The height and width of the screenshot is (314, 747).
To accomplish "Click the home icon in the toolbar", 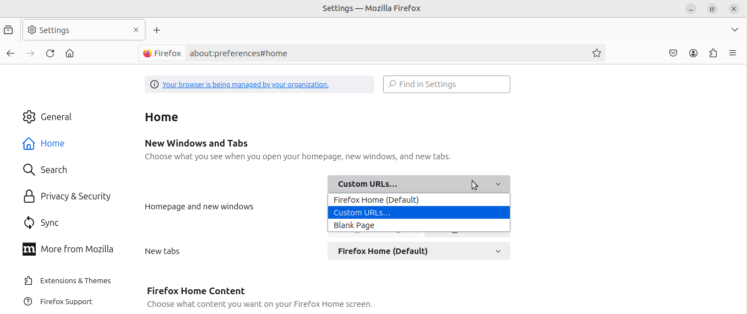I will (69, 53).
